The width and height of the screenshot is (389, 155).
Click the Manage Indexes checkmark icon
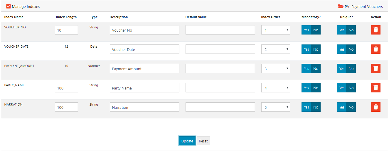pos(9,6)
